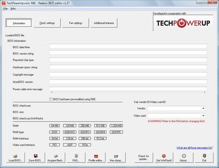This screenshot has width=219, height=168.
Task: Click the Load BIOS folder icon button
Action: coord(15,158)
